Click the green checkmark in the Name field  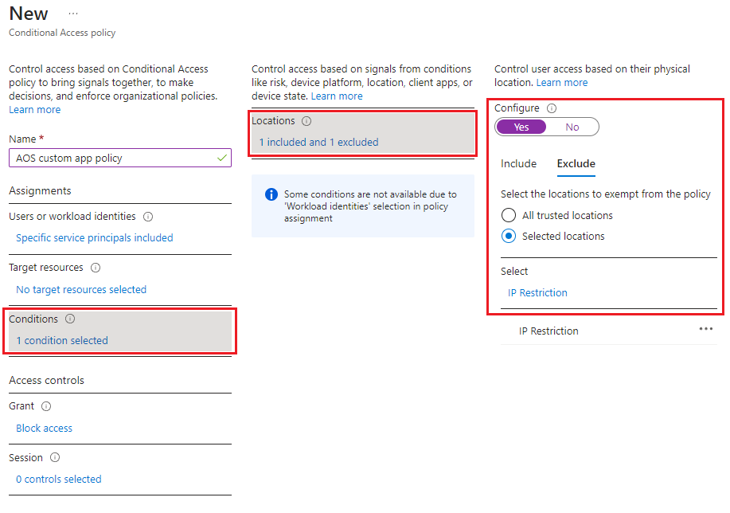(x=221, y=157)
